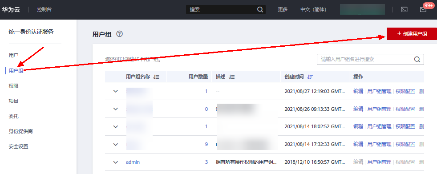The image size is (437, 174).
Task: Click 用户组管理 for the 2021/08/26 group
Action: pos(379,109)
